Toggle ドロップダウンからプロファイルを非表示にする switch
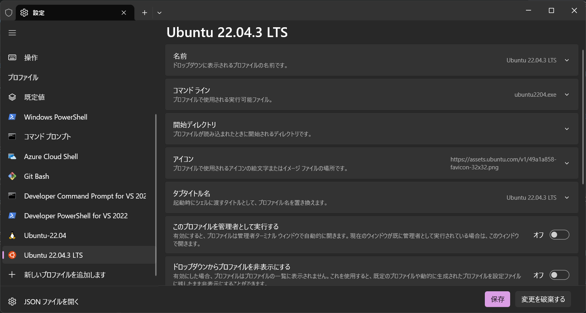The height and width of the screenshot is (313, 586). click(559, 275)
